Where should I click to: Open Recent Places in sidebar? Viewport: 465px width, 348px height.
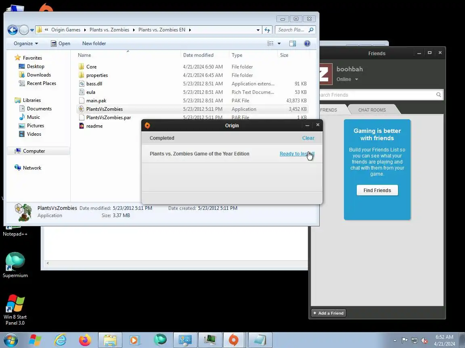(x=42, y=83)
